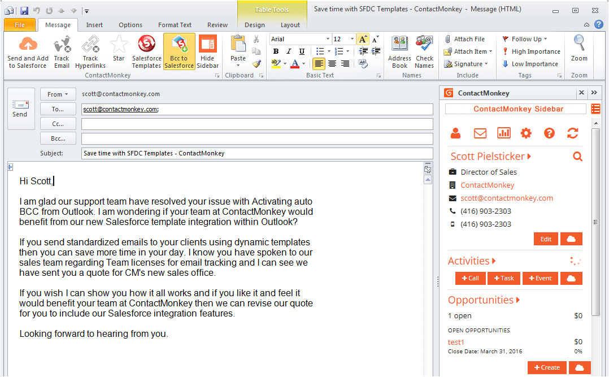Click Shrink Font icon

pos(375,39)
